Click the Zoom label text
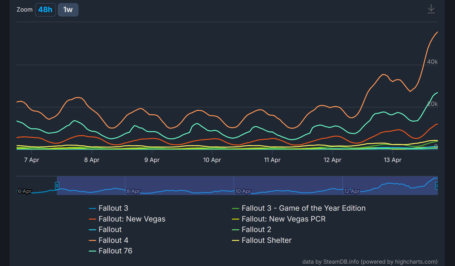 (24, 10)
